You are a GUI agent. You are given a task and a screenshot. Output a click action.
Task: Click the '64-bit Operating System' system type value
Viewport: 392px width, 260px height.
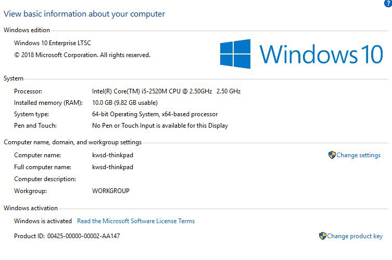(155, 114)
